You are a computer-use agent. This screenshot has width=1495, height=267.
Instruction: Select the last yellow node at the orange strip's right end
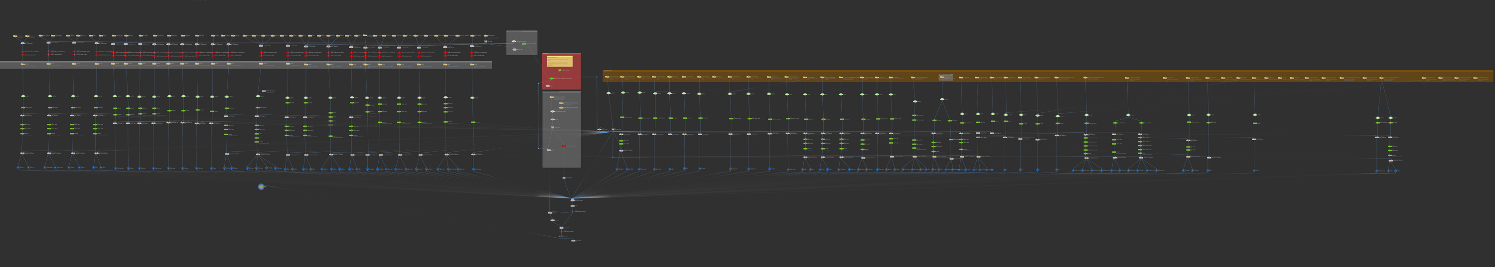click(x=1476, y=78)
